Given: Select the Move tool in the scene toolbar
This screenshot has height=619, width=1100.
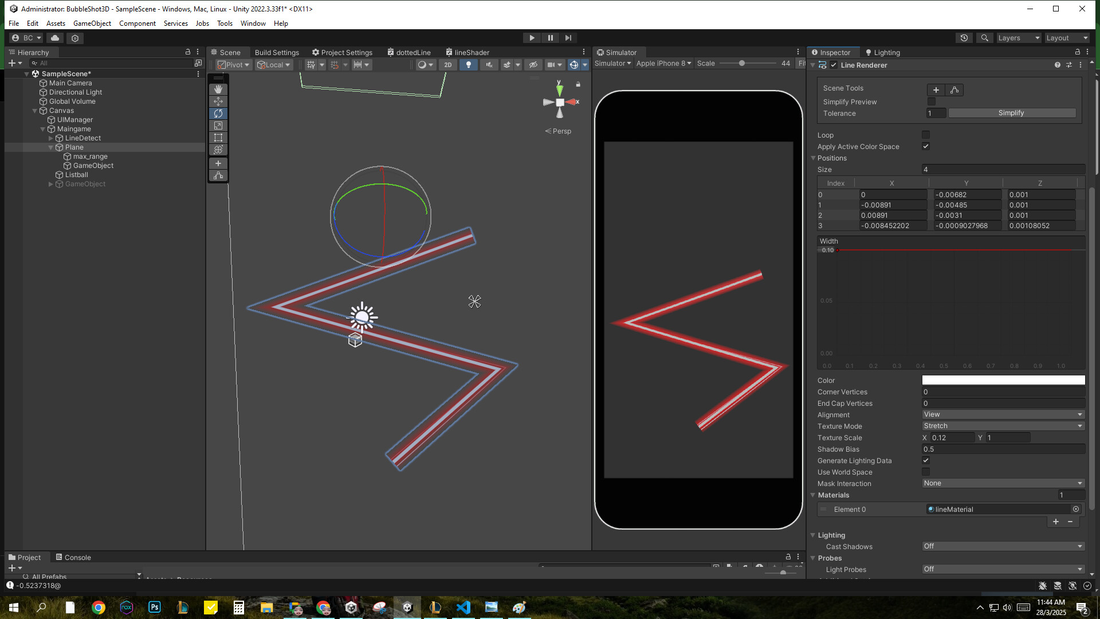Looking at the screenshot, I should click(218, 101).
